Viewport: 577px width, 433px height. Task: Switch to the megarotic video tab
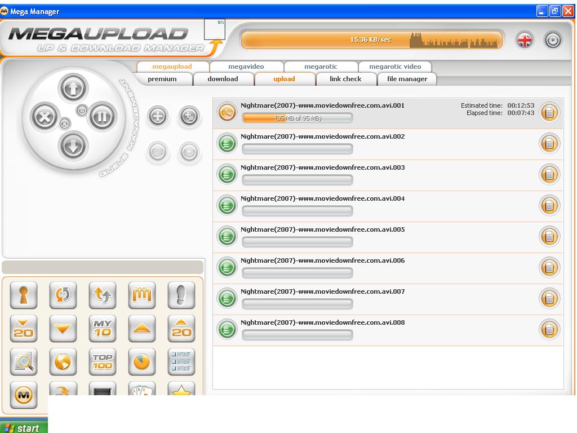pos(395,67)
